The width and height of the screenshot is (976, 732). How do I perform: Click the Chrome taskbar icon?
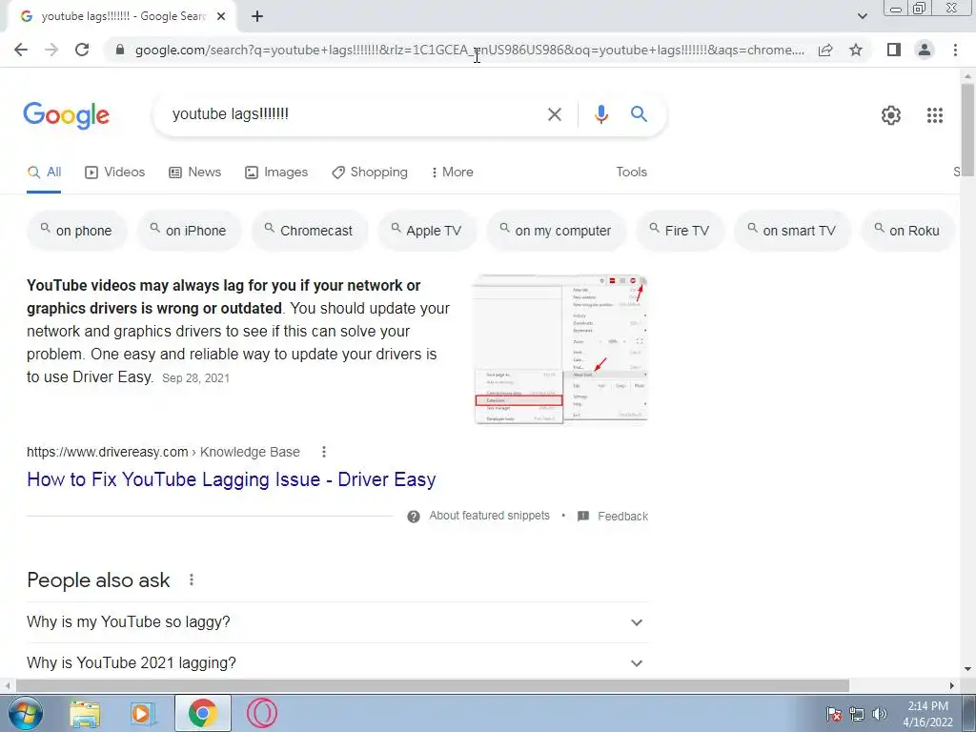click(202, 713)
